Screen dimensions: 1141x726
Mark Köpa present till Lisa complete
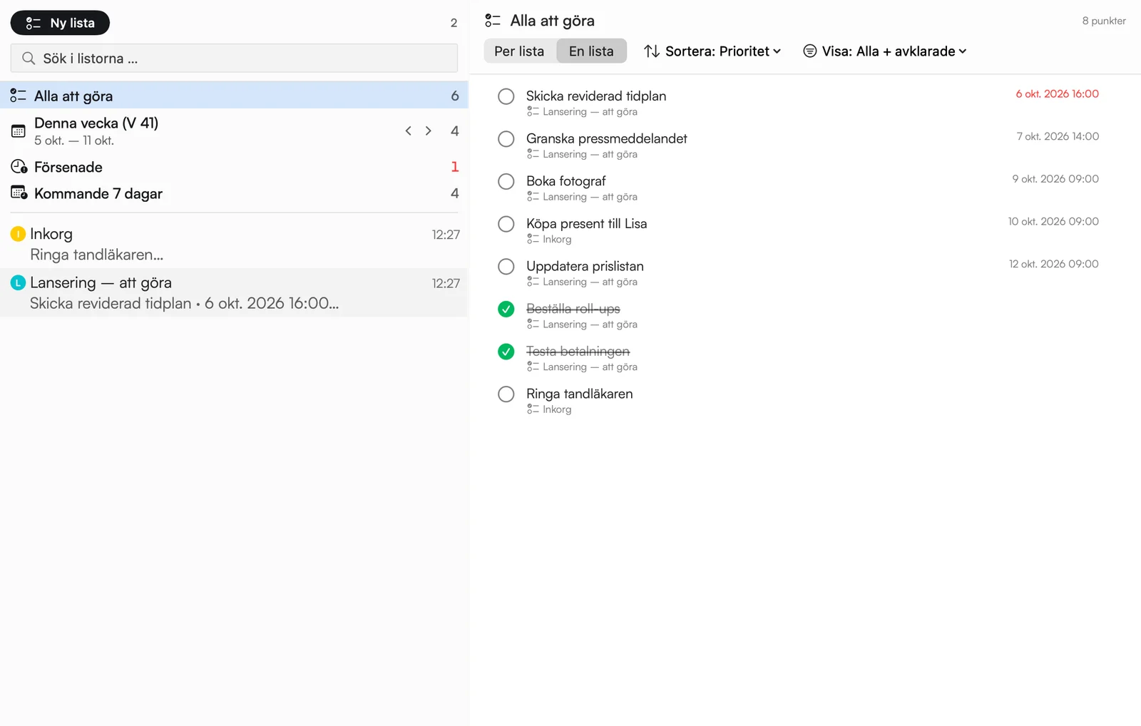click(x=506, y=224)
